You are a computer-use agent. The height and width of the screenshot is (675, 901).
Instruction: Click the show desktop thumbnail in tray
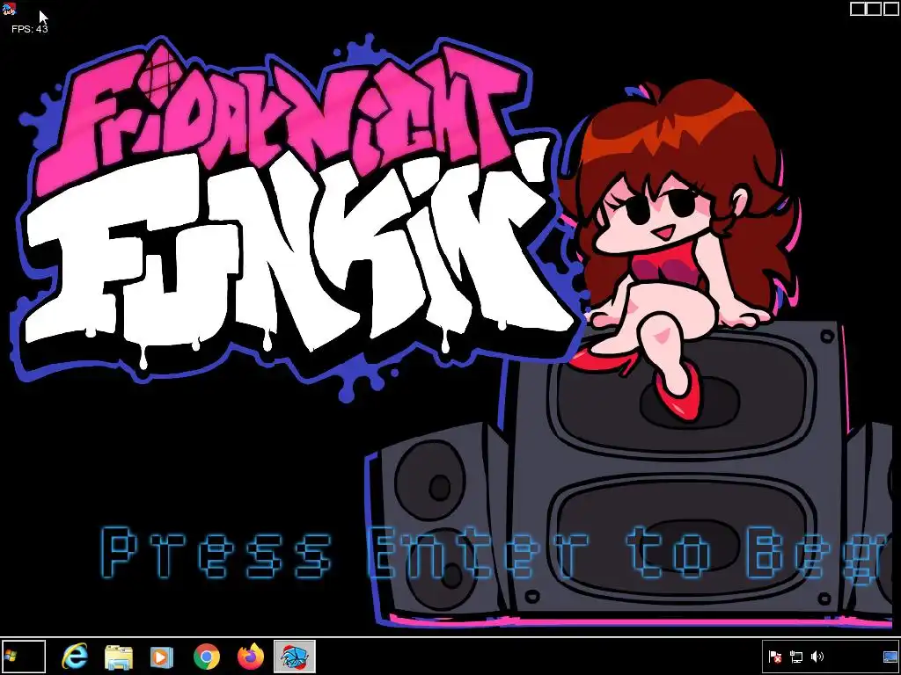890,657
